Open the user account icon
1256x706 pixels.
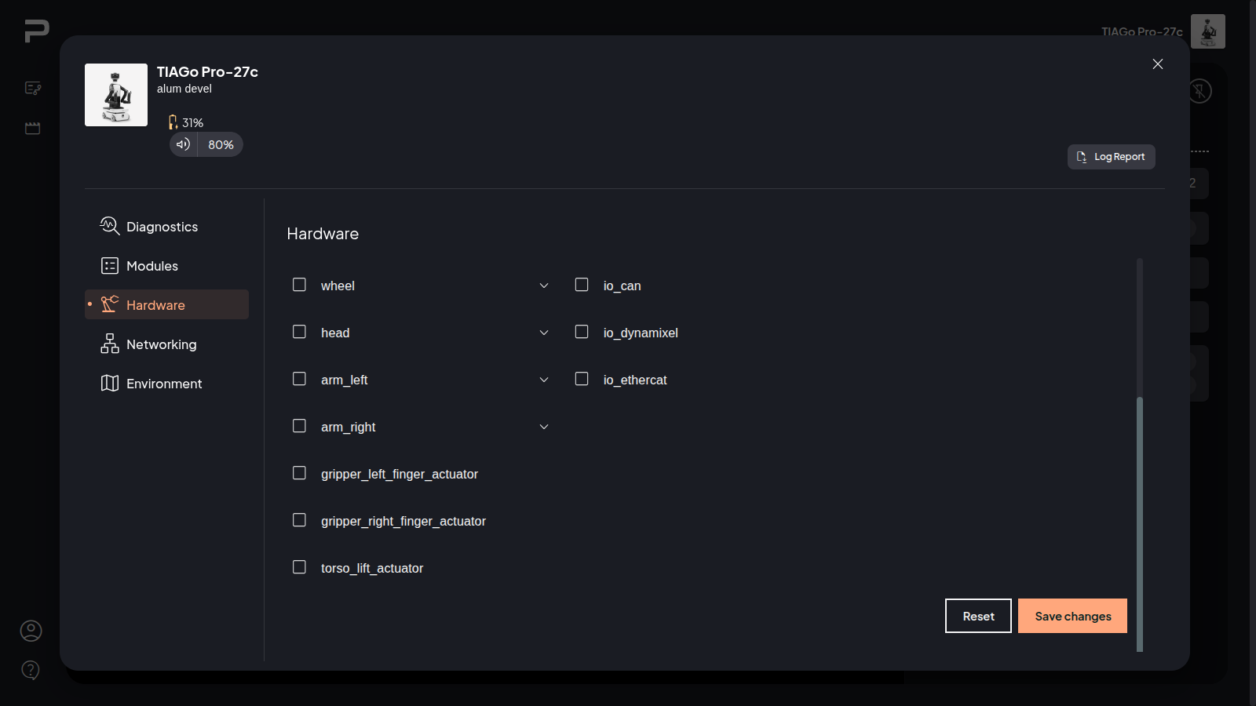click(31, 631)
